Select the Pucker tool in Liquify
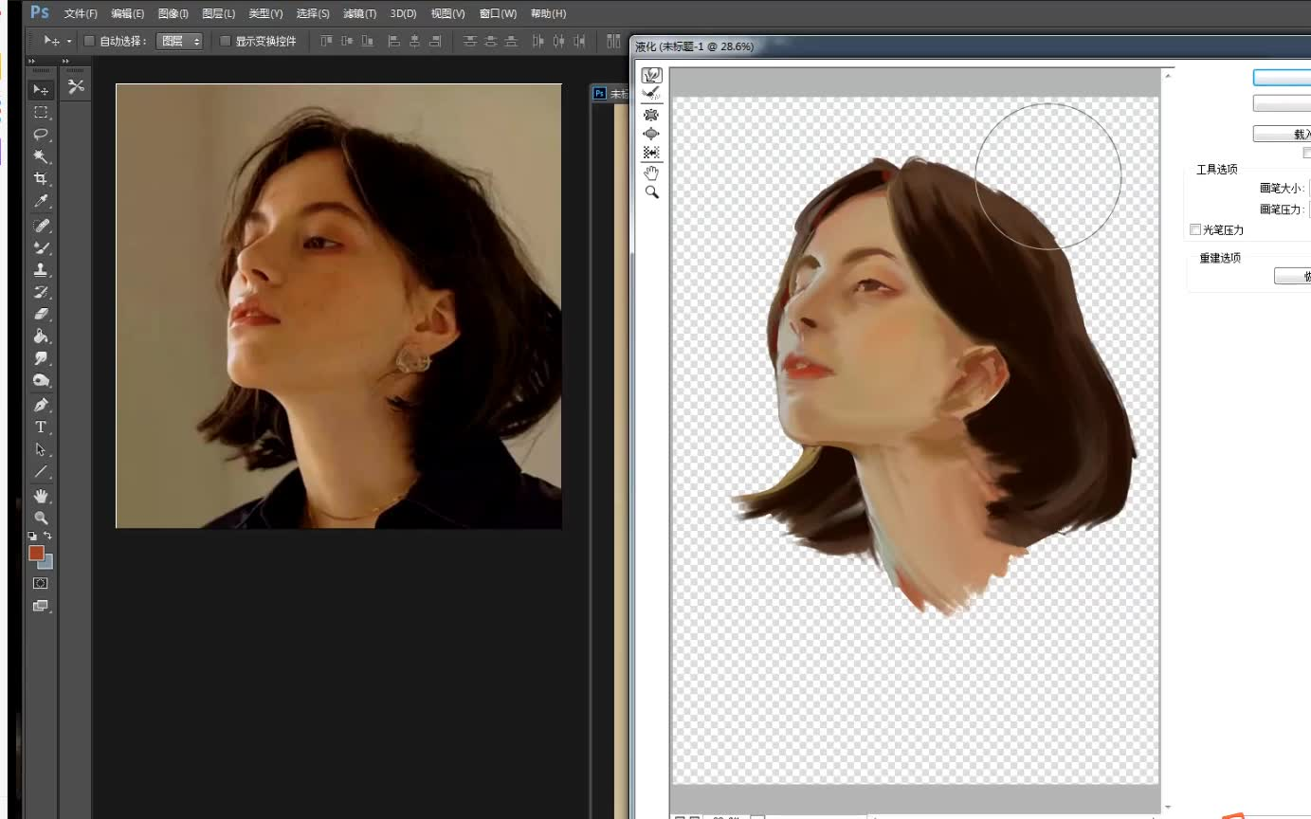 651,114
